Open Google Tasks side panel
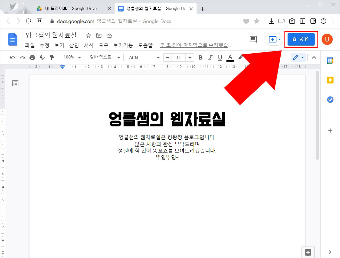 point(330,100)
